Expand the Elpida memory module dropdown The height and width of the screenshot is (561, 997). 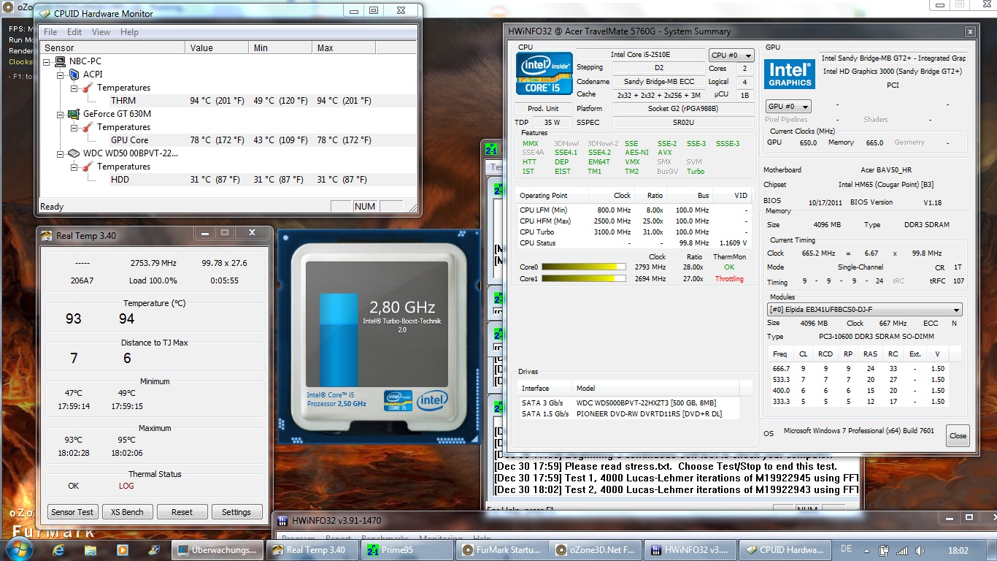956,310
